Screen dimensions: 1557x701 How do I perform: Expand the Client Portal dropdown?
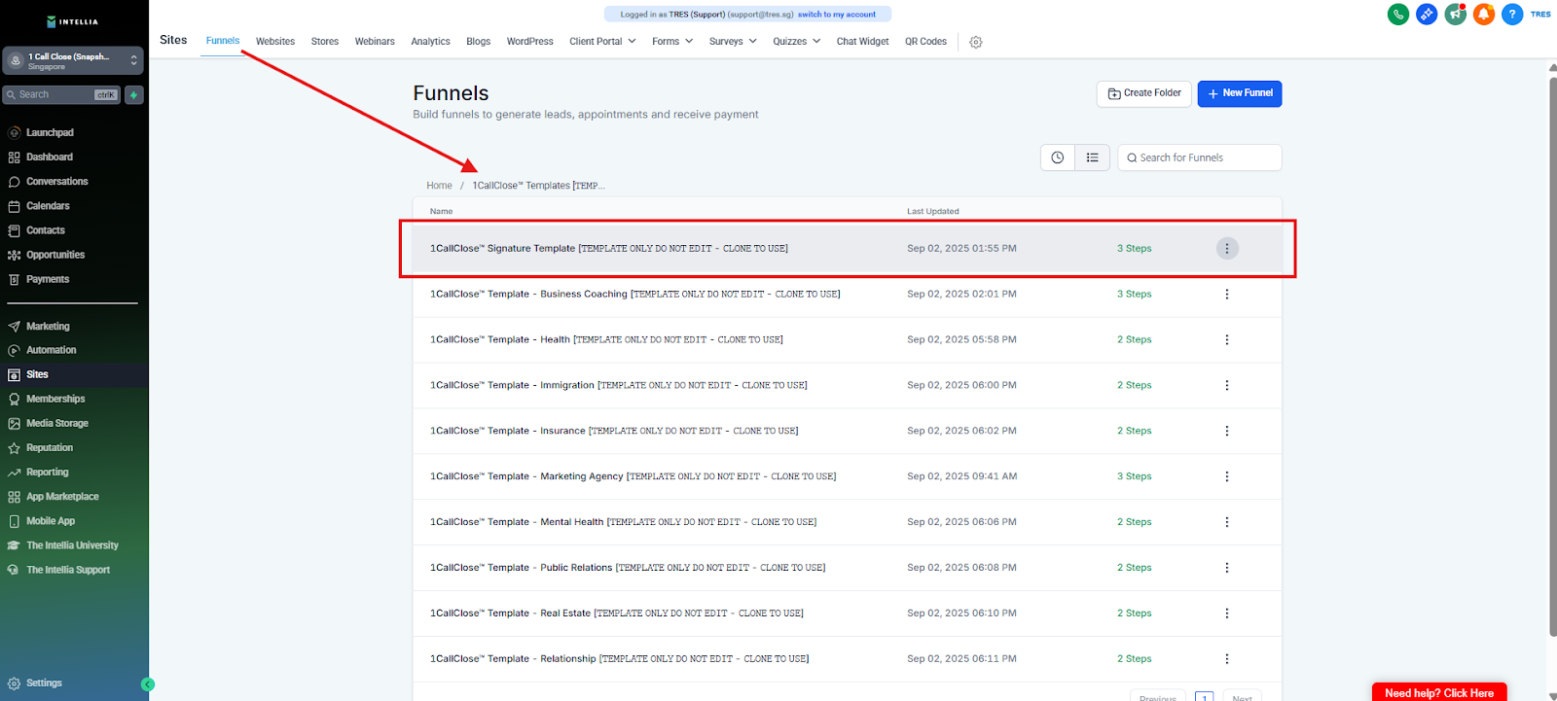click(602, 42)
